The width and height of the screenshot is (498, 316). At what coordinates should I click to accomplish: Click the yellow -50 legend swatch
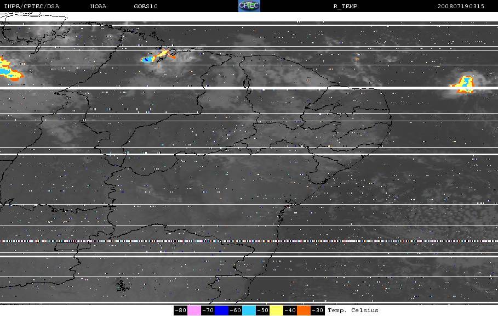click(276, 311)
